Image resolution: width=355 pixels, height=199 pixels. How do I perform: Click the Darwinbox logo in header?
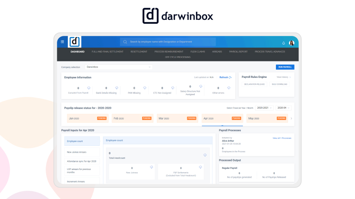[x=74, y=42]
